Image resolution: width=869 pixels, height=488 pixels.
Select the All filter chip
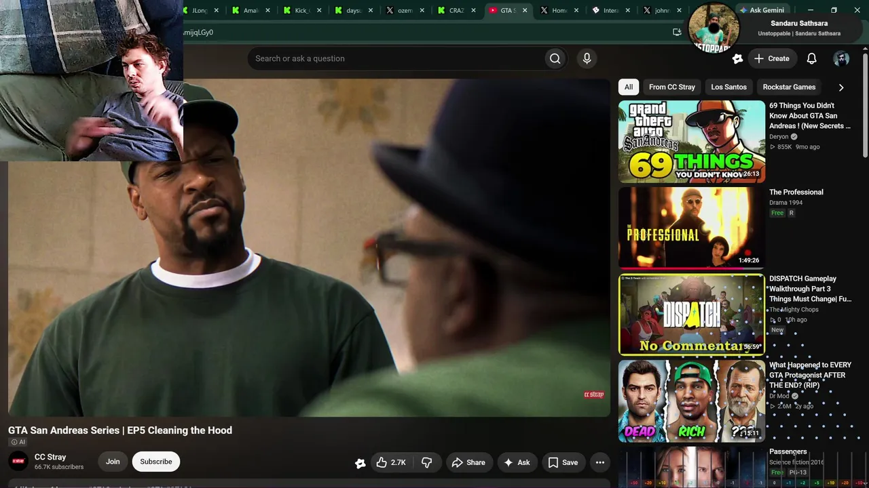[629, 87]
